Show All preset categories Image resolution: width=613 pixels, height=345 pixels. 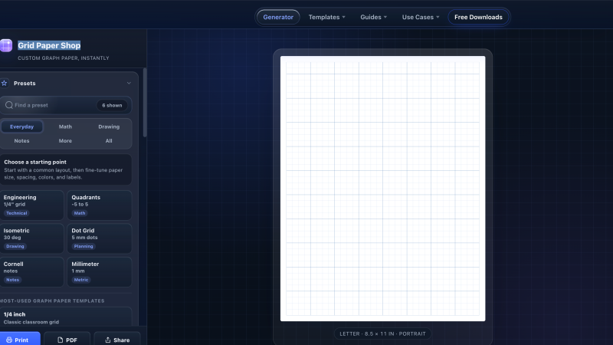[x=109, y=141]
